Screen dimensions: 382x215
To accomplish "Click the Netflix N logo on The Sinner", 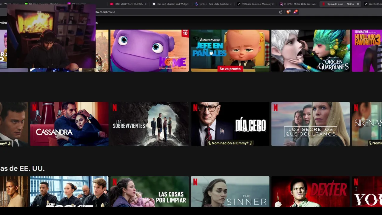I will 195,182.
